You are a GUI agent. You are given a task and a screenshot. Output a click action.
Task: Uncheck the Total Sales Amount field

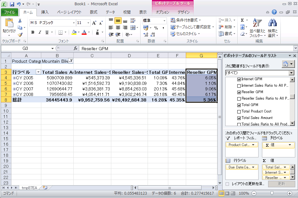tap(239, 118)
